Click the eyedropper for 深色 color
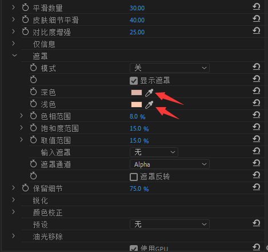The height and width of the screenshot is (252, 268). point(149,93)
